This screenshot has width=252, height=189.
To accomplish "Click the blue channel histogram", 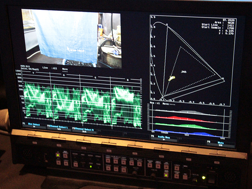I will (x=188, y=133).
